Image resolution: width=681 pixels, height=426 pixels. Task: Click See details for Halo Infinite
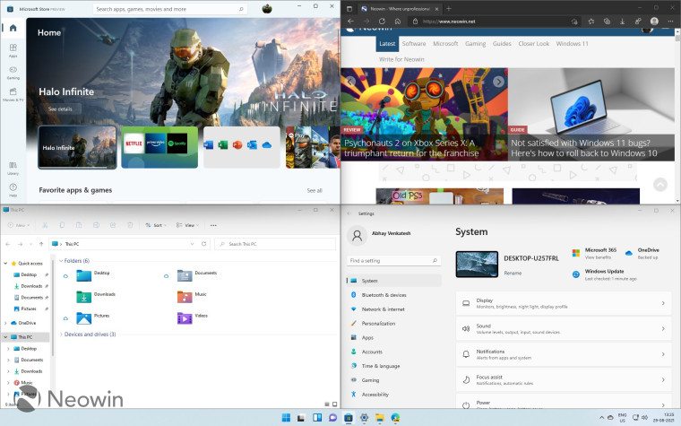pyautogui.click(x=60, y=109)
